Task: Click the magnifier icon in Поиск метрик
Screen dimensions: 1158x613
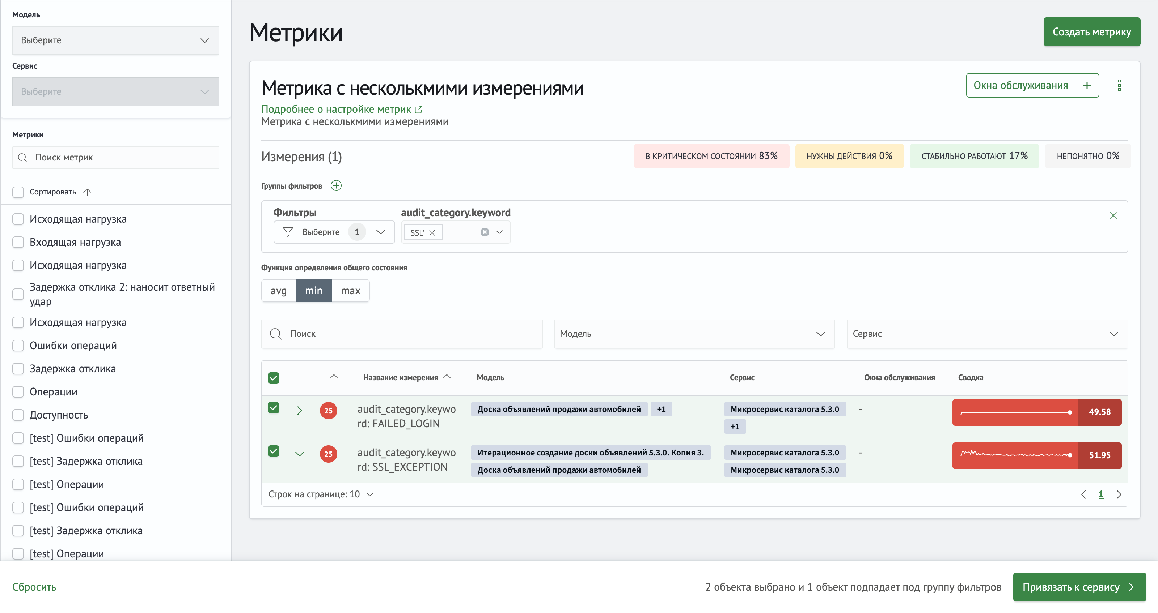Action: tap(22, 158)
